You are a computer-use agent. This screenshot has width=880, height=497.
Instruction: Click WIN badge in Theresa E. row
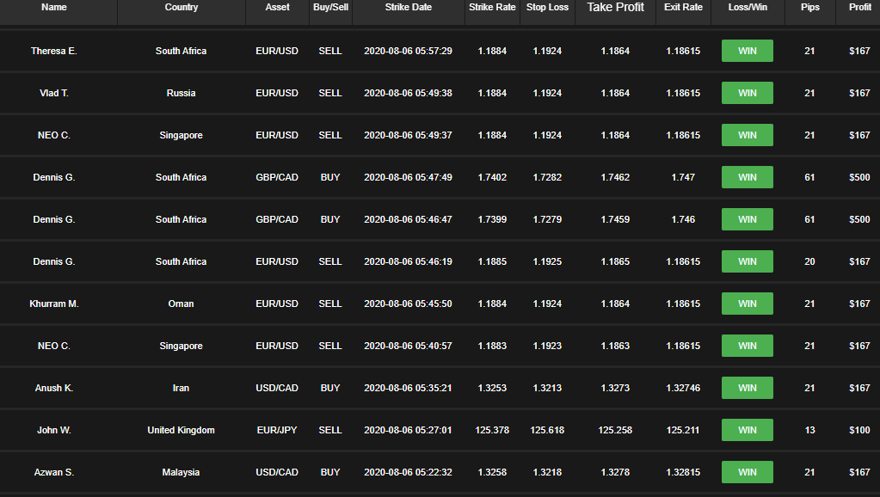(747, 51)
